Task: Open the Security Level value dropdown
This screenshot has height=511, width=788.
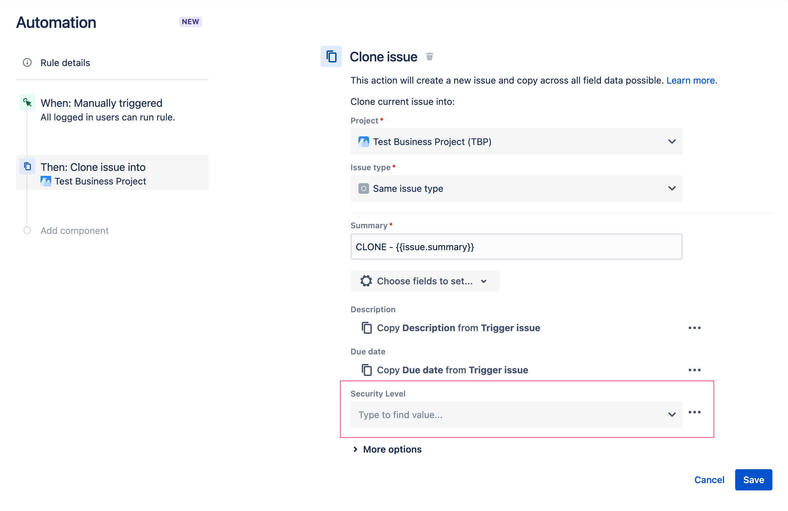Action: click(x=516, y=415)
